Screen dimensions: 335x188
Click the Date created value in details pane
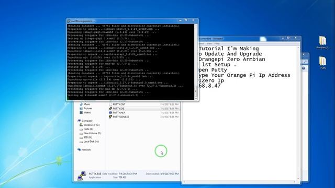point(169,174)
